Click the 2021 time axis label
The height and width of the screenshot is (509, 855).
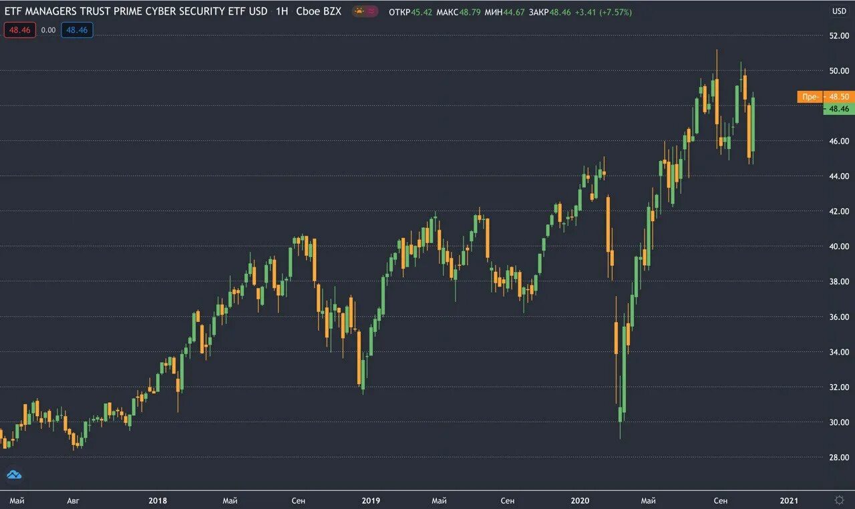tap(789, 500)
